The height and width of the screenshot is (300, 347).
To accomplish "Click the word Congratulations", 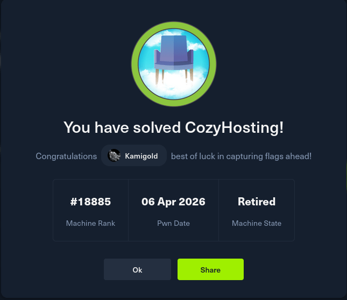I will coord(66,156).
